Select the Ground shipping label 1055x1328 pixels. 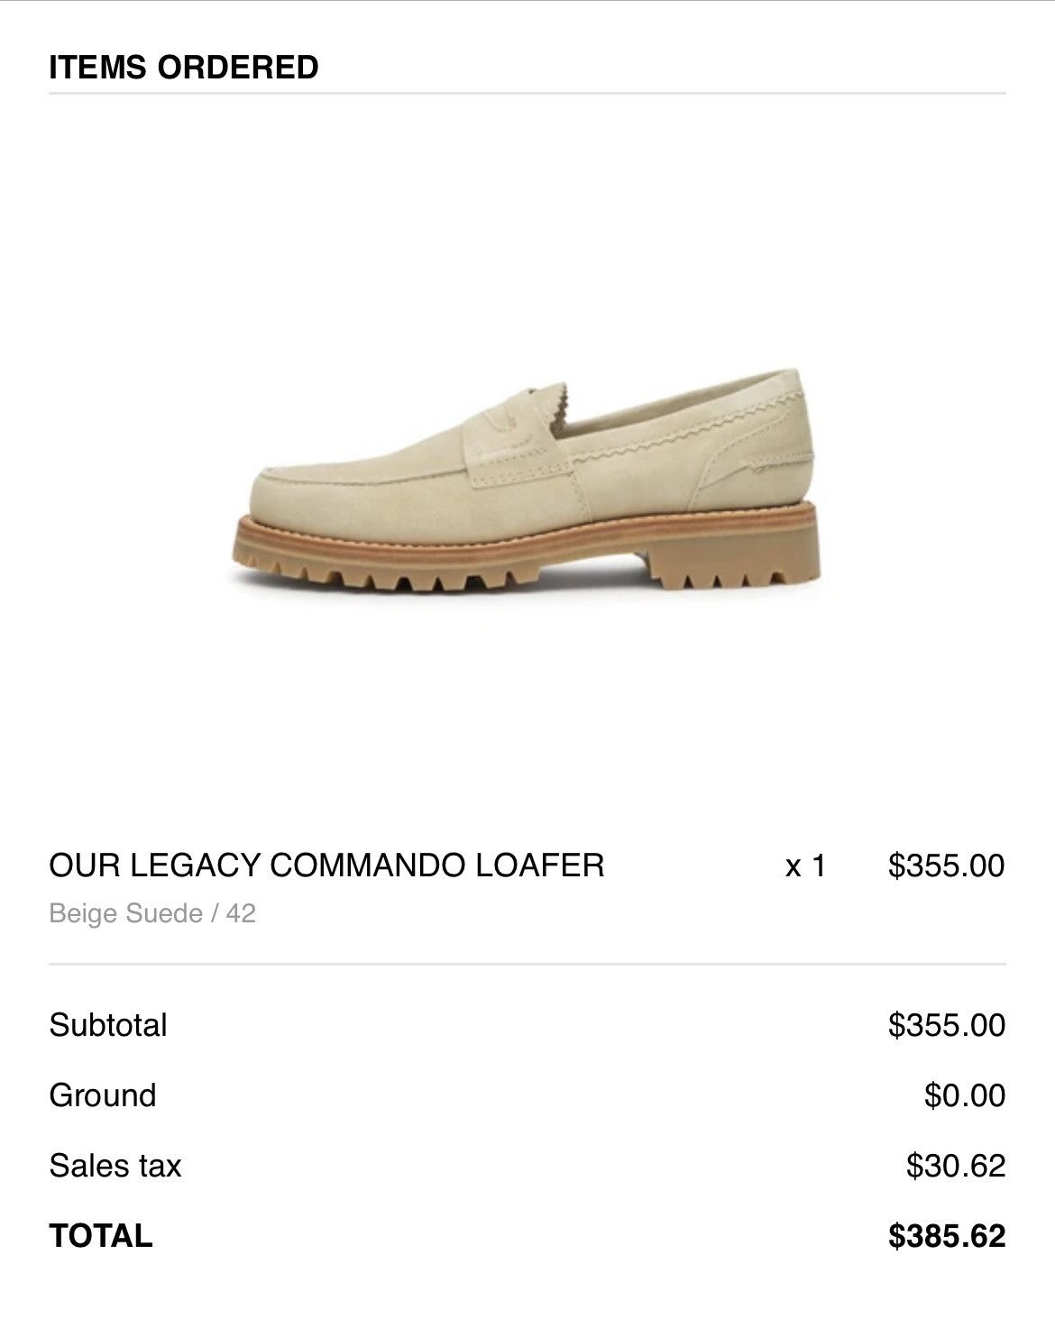pyautogui.click(x=103, y=1095)
